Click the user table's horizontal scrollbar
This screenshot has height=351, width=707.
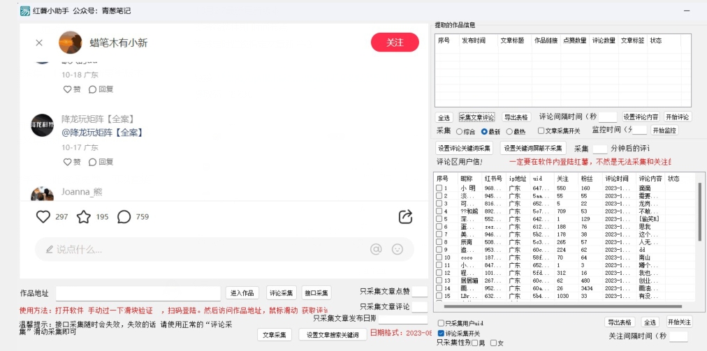562,306
